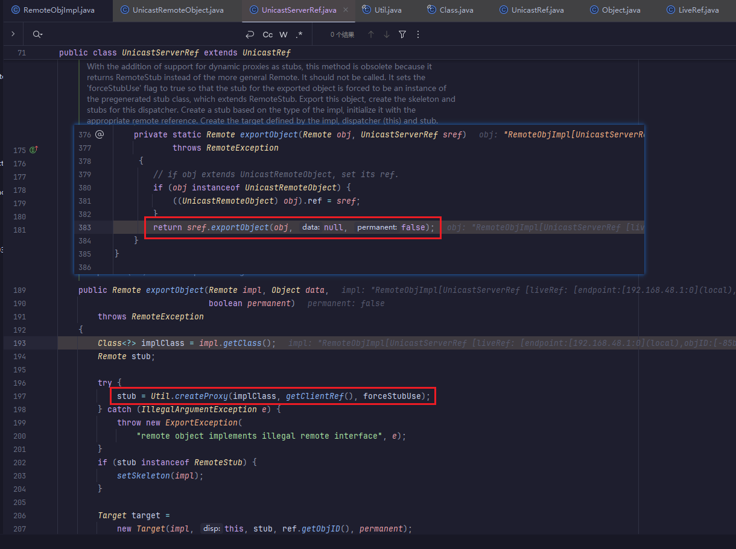Click the new line icon in search
Viewport: 736px width, 549px height.
point(250,35)
